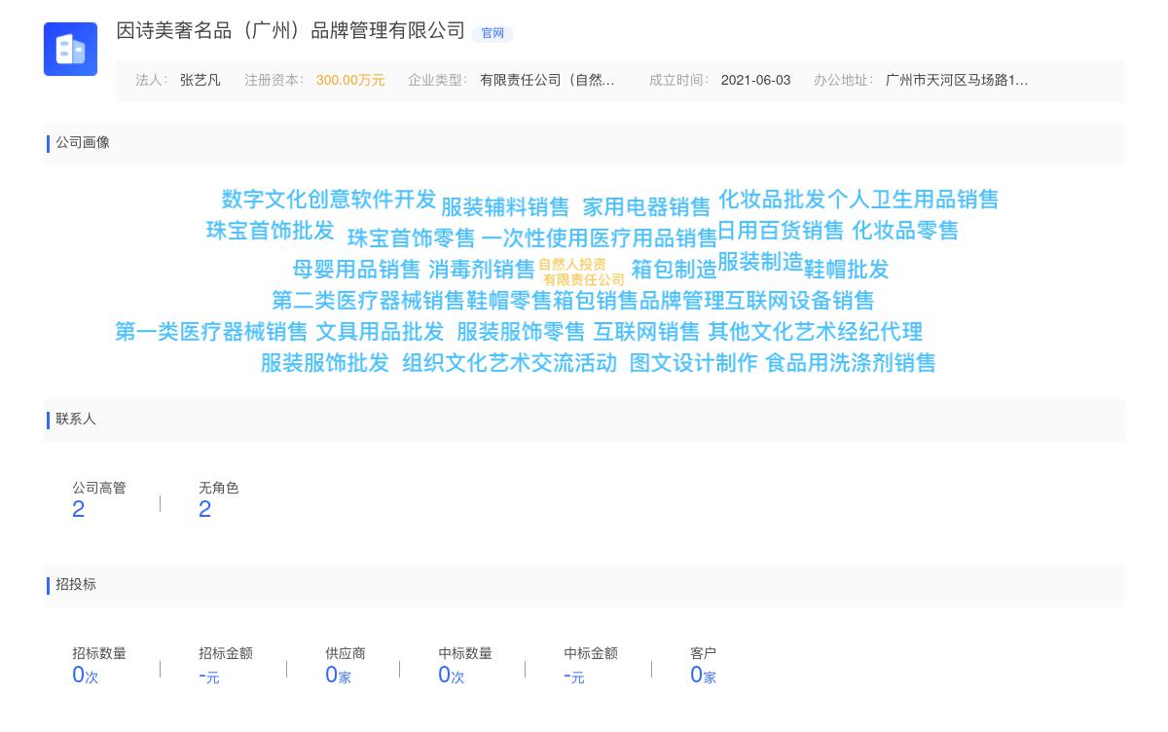
Task: Open the 公司高管 count 2
Action: click(x=79, y=509)
